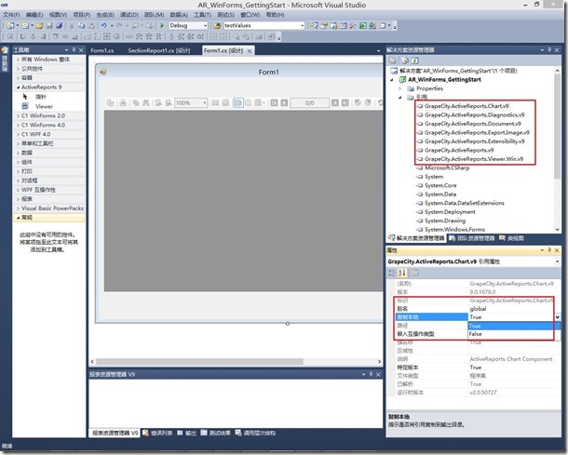Click the Save All icon

(x=59, y=26)
